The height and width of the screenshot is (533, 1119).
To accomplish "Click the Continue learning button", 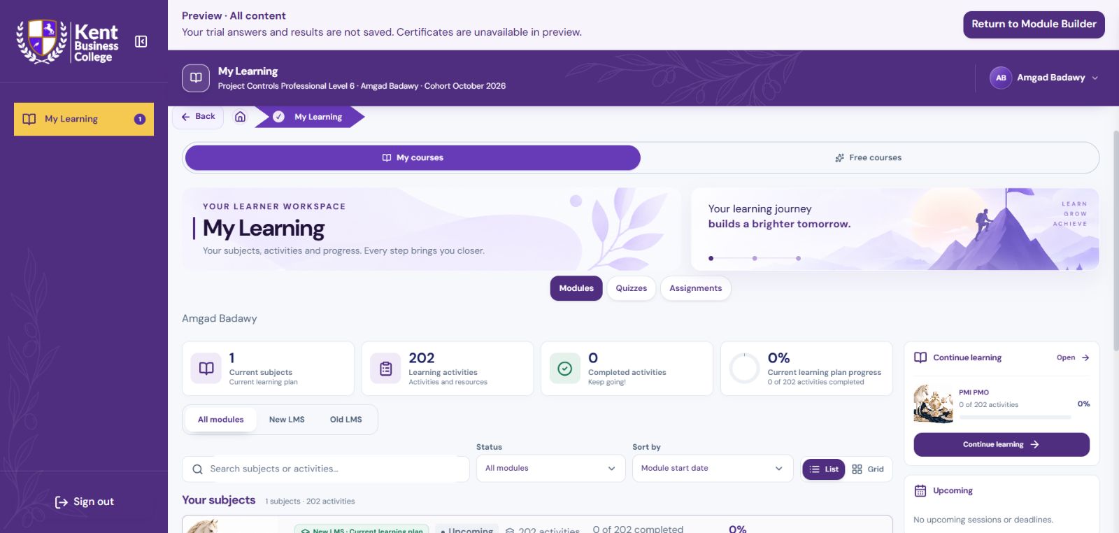I will [1002, 445].
